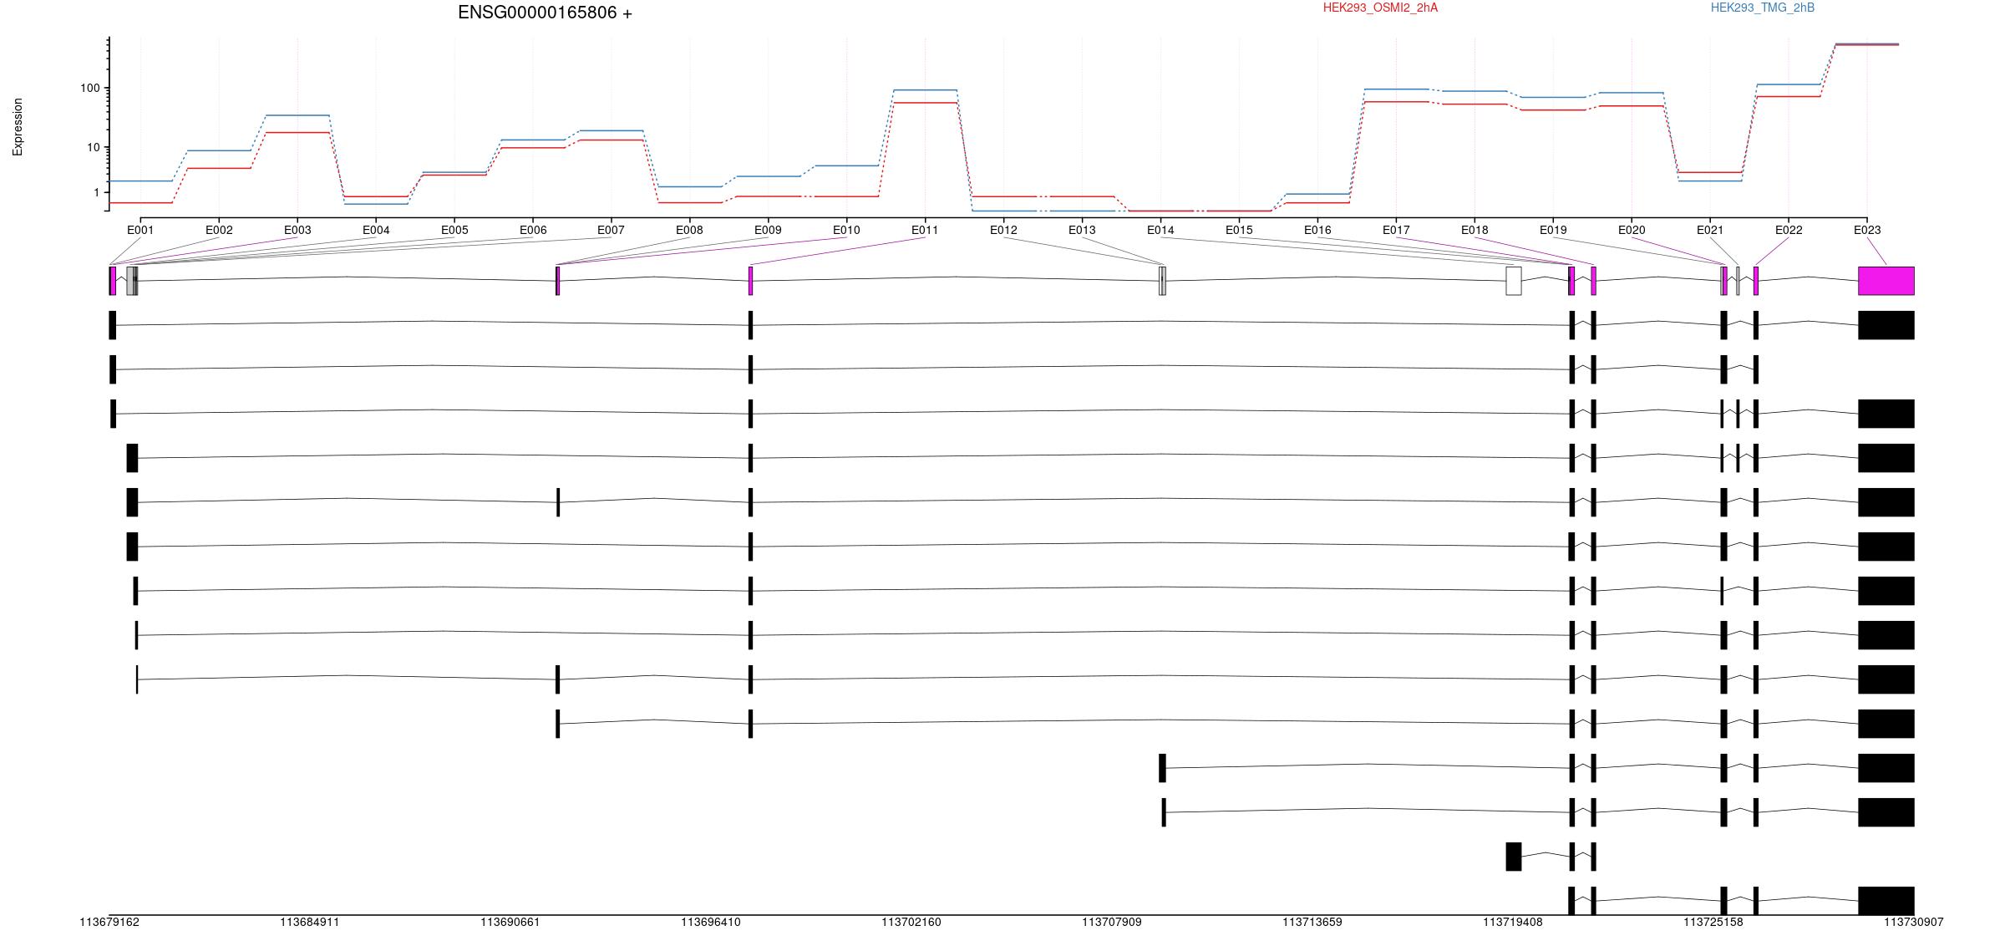Click the white unfilled exon box in gene model
Image resolution: width=2005 pixels, height=936 pixels.
pyautogui.click(x=1514, y=281)
